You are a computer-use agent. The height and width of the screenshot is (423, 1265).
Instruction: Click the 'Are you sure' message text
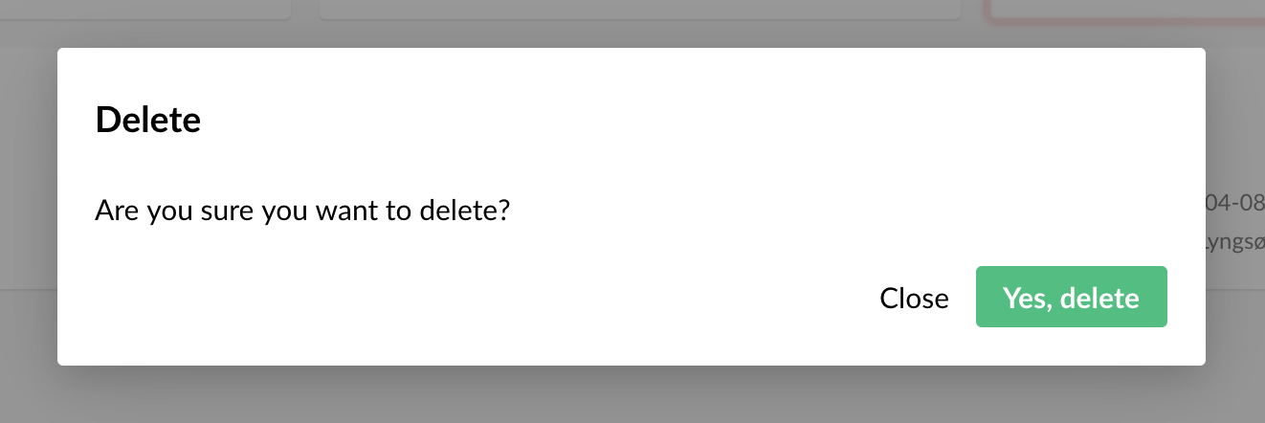pos(301,210)
